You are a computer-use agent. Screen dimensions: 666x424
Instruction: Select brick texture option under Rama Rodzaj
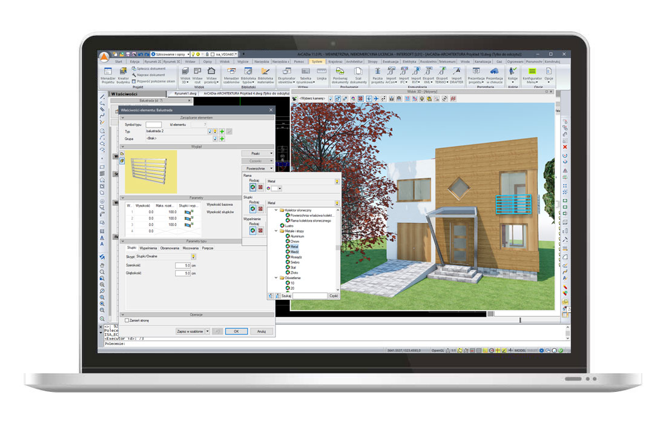click(x=260, y=187)
